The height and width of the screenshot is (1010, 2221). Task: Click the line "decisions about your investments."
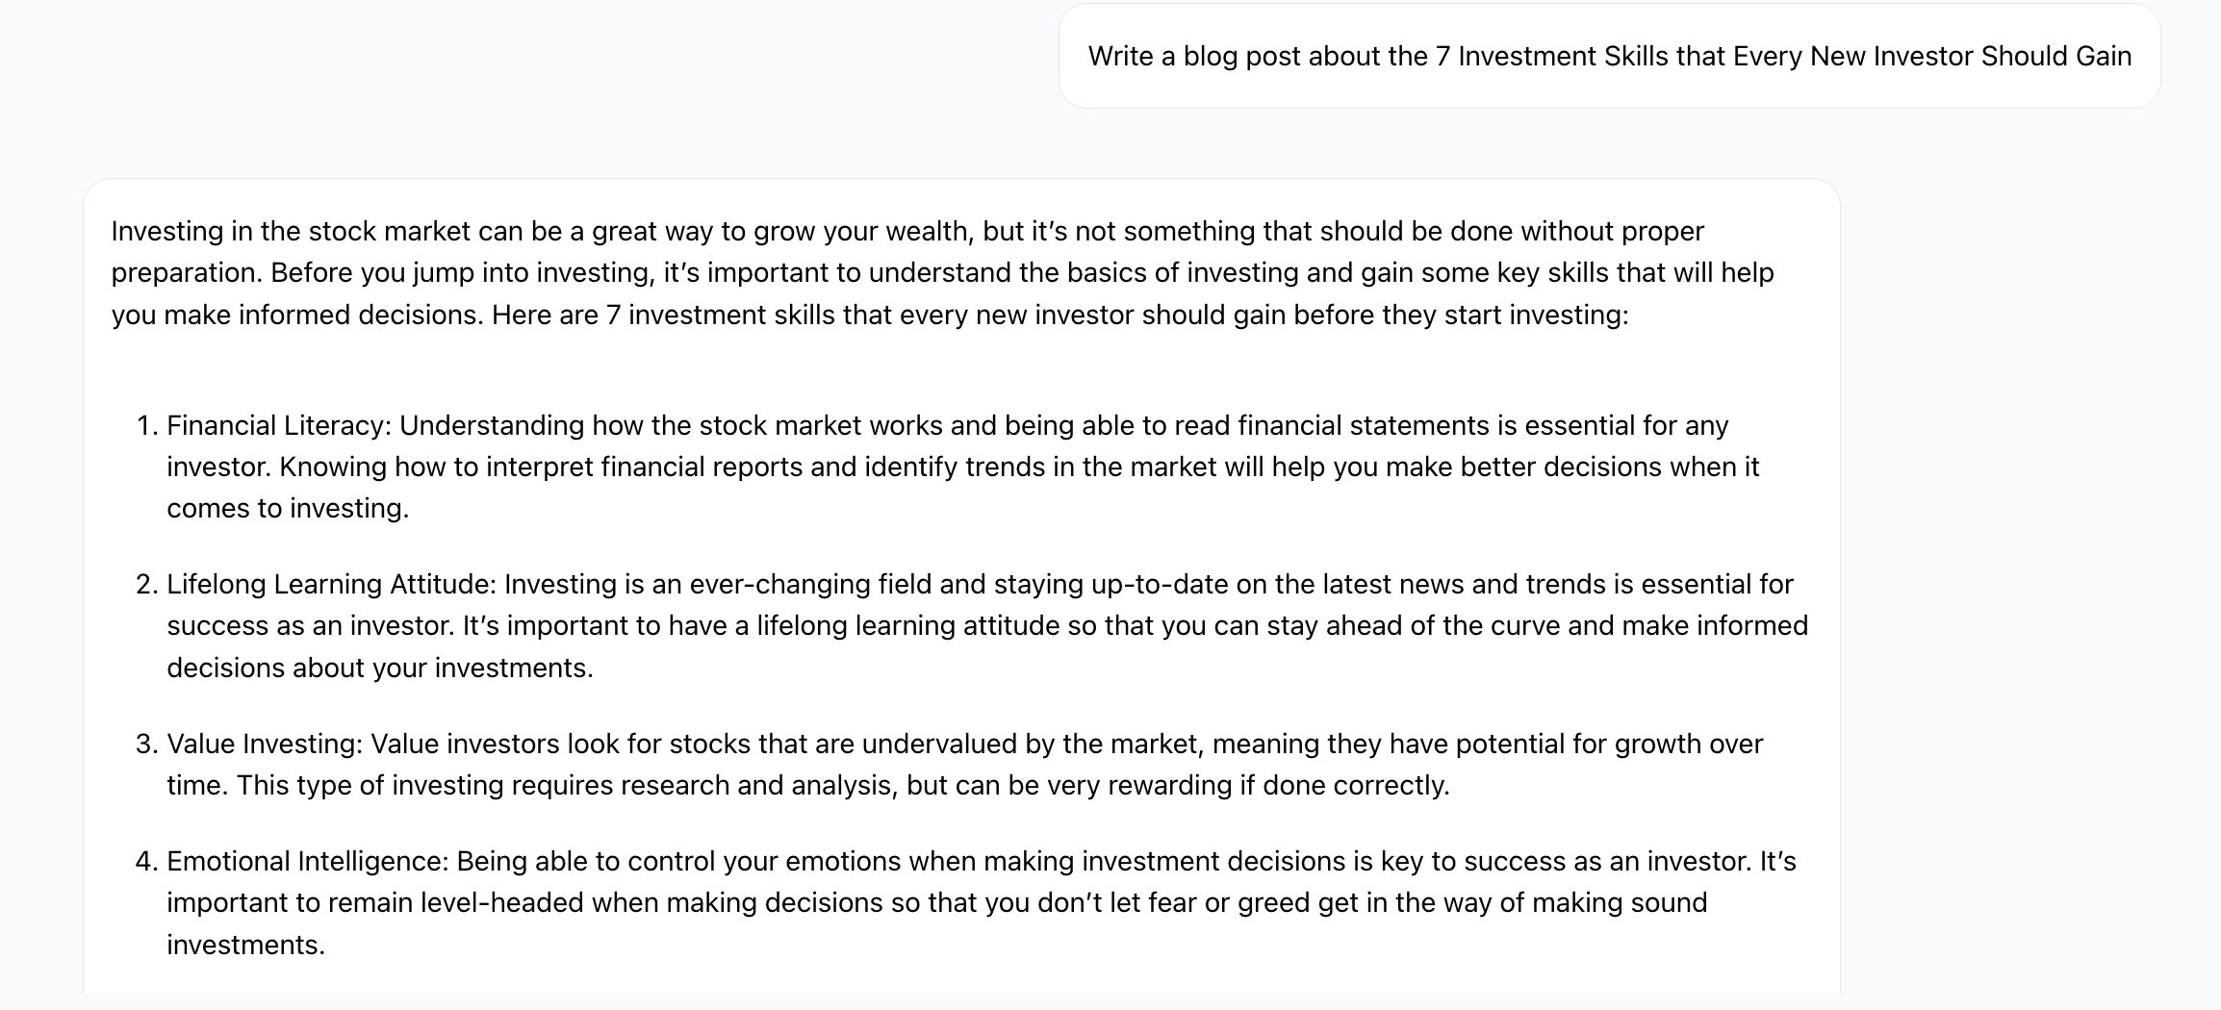click(380, 669)
